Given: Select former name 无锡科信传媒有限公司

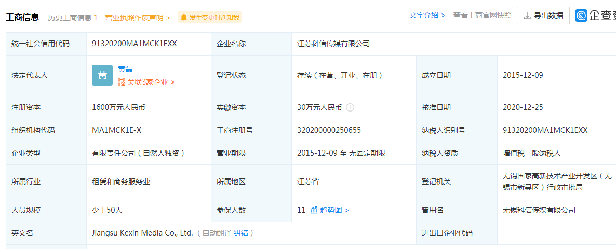Looking at the screenshot, I should pos(539,210).
